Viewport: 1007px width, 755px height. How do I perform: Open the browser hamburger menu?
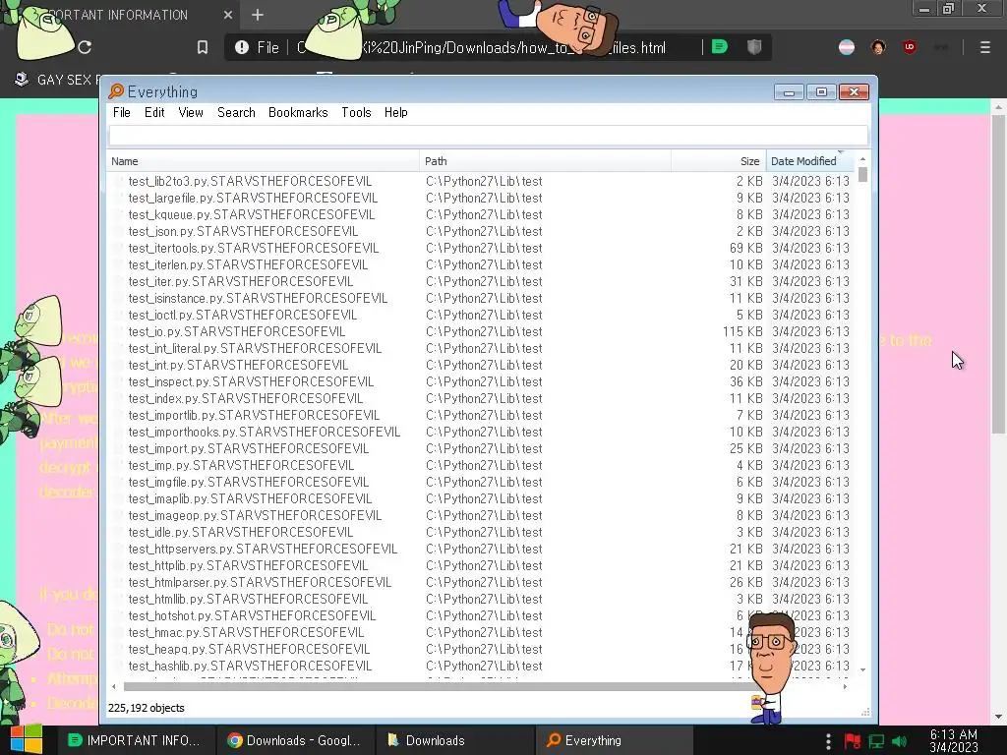pos(984,47)
